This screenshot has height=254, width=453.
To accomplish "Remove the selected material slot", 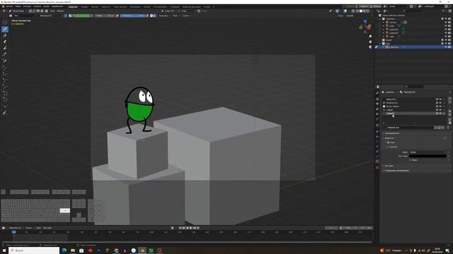I will (449, 102).
